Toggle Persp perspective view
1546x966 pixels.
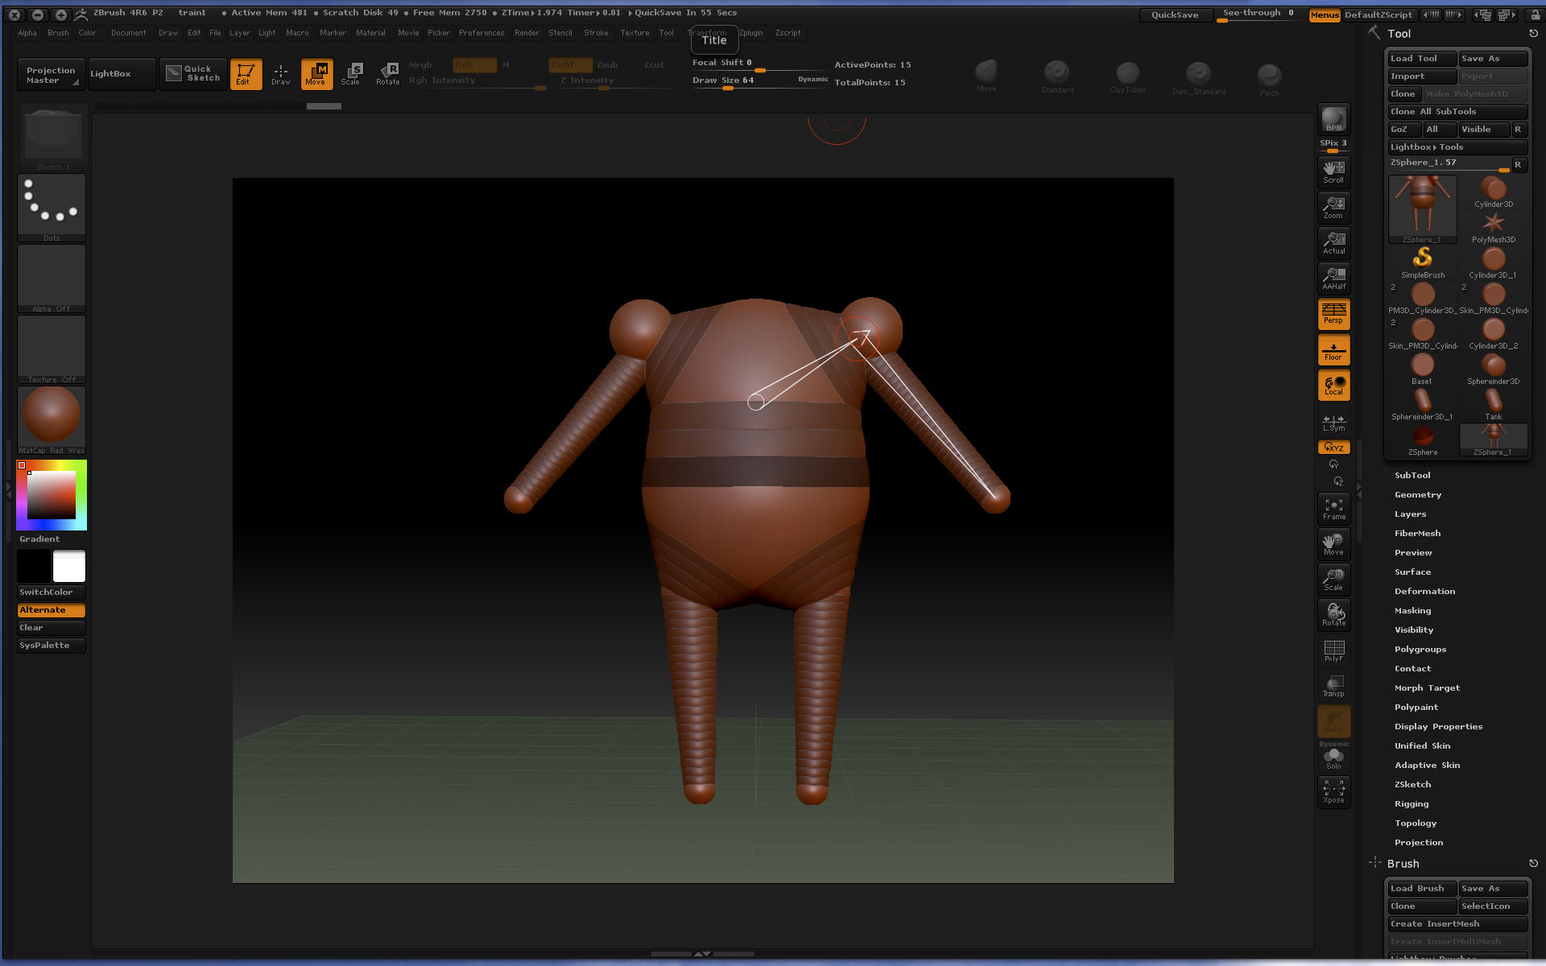(1333, 314)
